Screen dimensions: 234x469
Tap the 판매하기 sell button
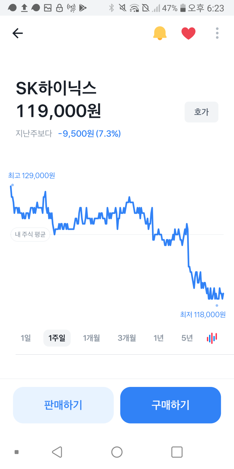pyautogui.click(x=63, y=405)
